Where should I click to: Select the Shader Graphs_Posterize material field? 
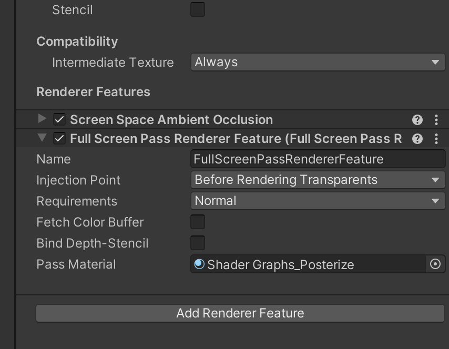(310, 264)
